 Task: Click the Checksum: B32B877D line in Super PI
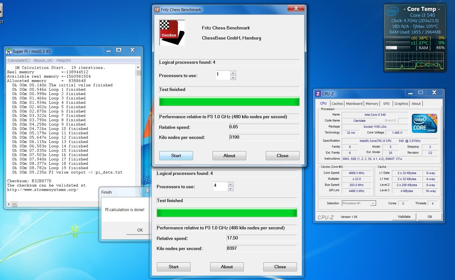(29, 181)
